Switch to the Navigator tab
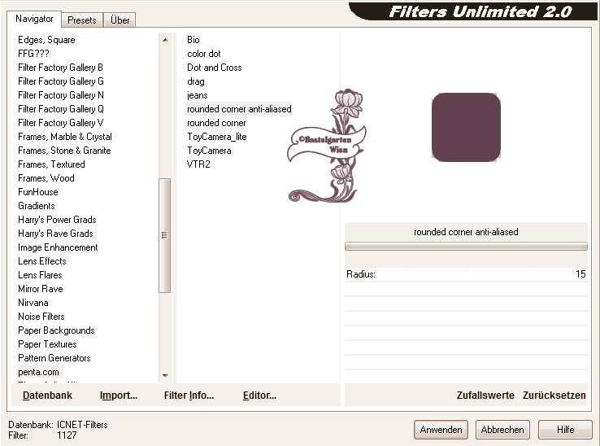The width and height of the screenshot is (600, 446). point(34,19)
